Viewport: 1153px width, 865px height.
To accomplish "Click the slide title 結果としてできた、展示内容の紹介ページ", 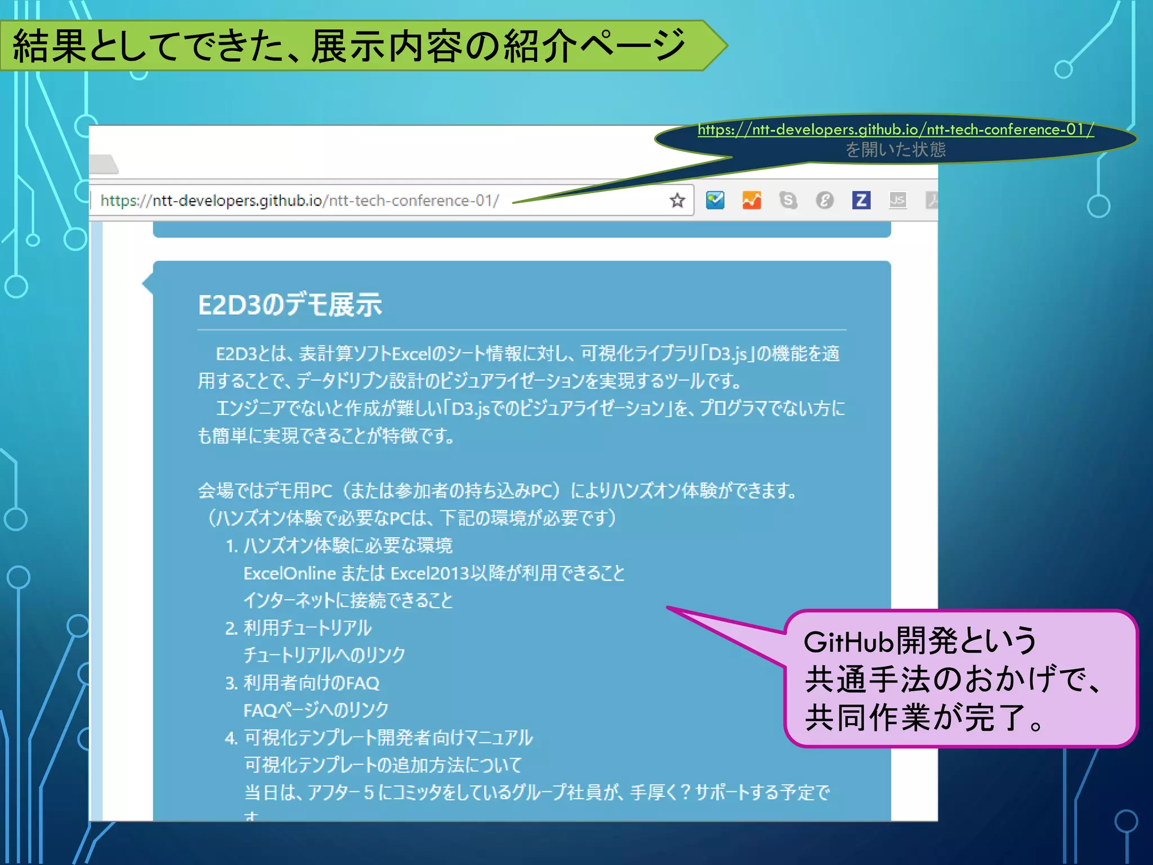I will [349, 46].
